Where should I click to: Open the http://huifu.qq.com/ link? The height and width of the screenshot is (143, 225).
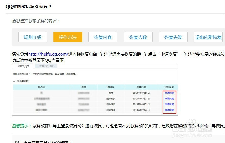click(48, 54)
